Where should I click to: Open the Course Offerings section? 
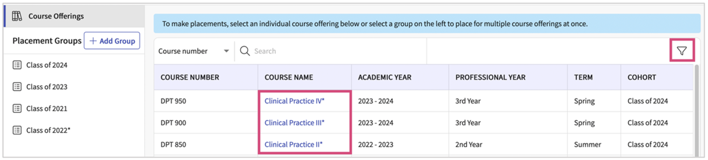tap(56, 16)
